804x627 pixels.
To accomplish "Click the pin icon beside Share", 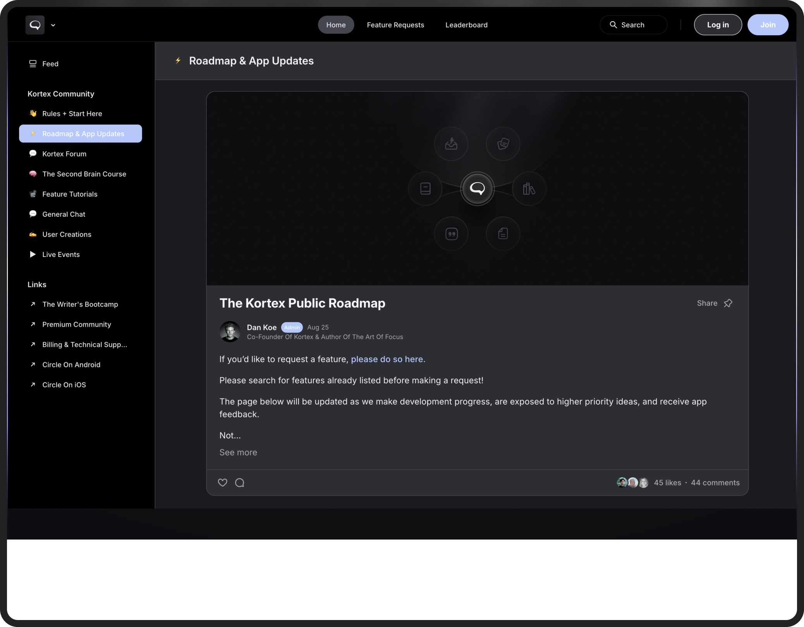I will tap(728, 303).
